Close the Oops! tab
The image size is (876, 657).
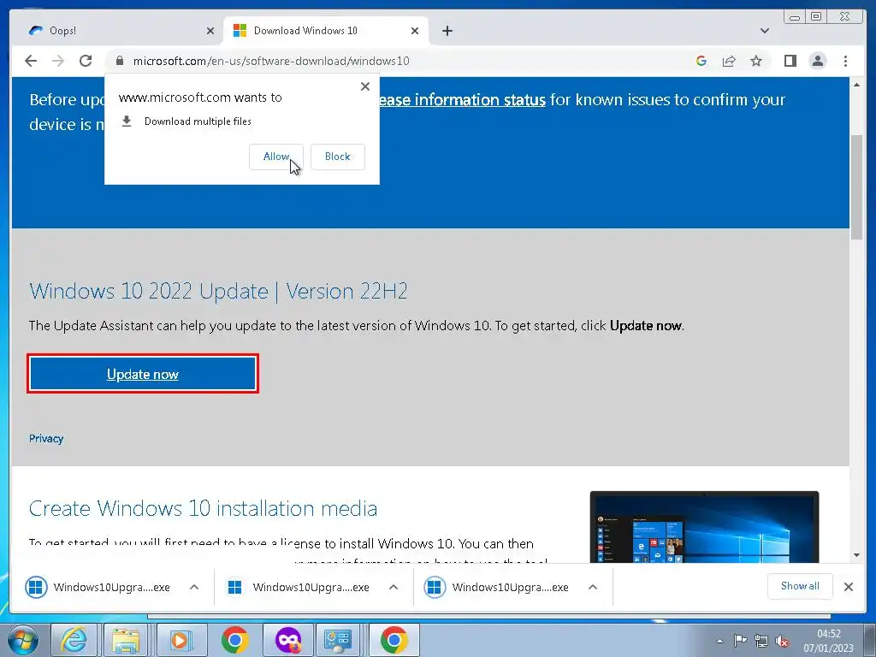[210, 31]
